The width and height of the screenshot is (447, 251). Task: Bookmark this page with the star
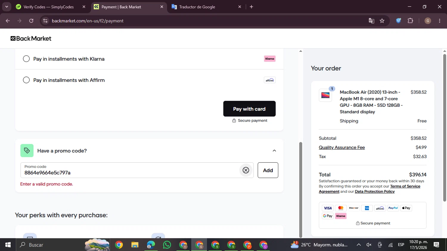[382, 21]
